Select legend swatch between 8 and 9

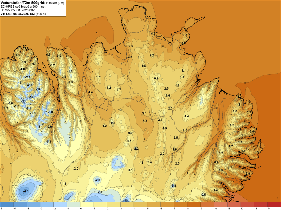coord(194,204)
